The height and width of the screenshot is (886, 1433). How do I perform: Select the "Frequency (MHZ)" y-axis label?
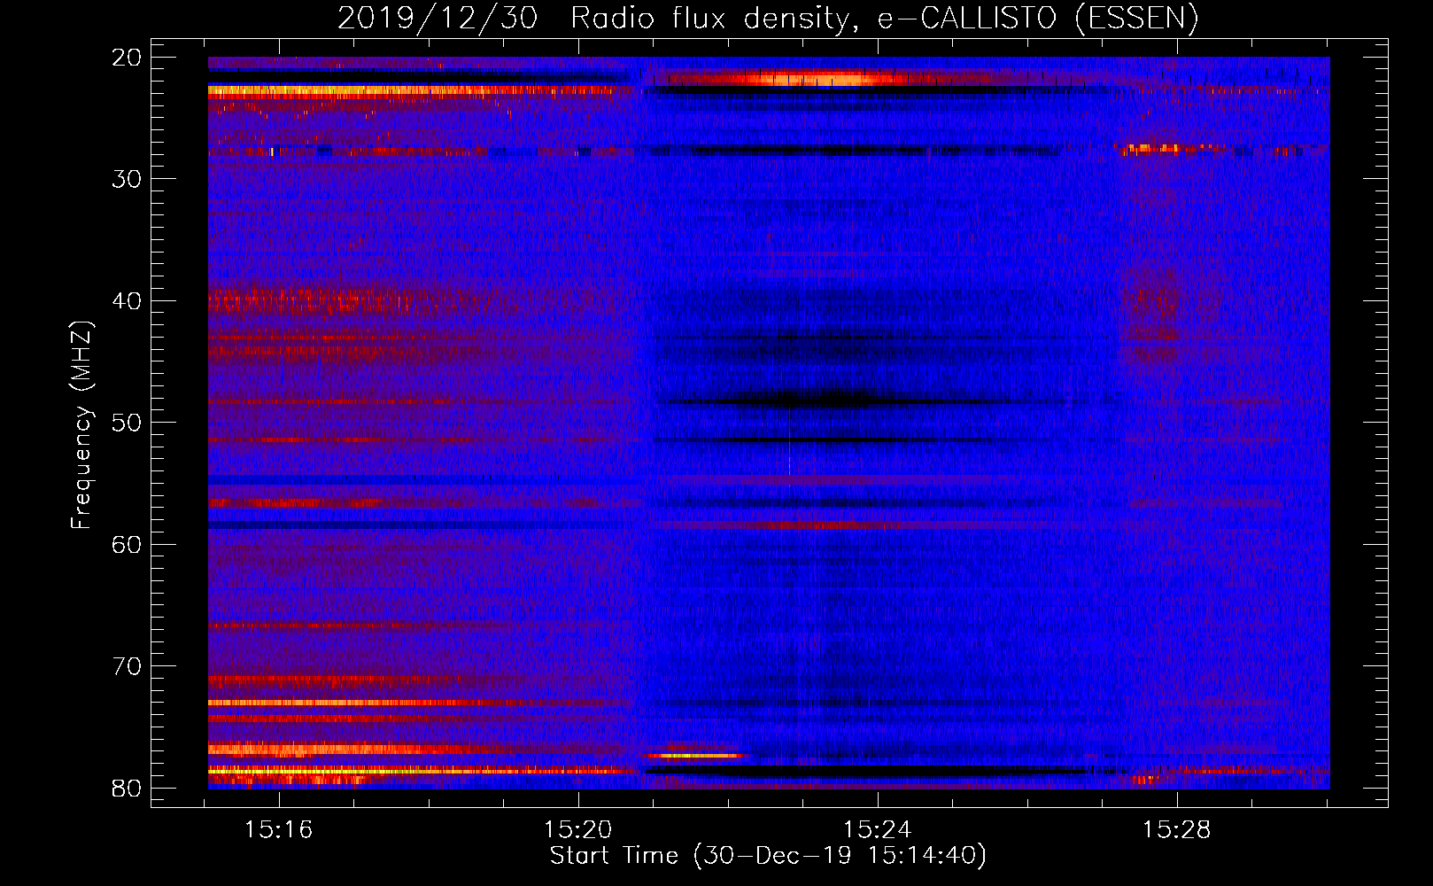[81, 425]
